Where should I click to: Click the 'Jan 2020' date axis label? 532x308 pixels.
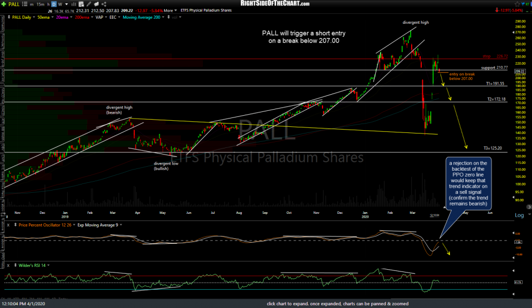point(365,215)
